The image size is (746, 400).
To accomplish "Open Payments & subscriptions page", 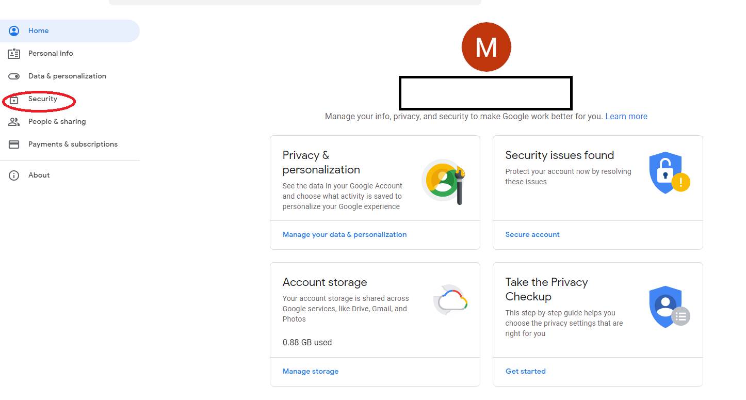I will coord(73,145).
